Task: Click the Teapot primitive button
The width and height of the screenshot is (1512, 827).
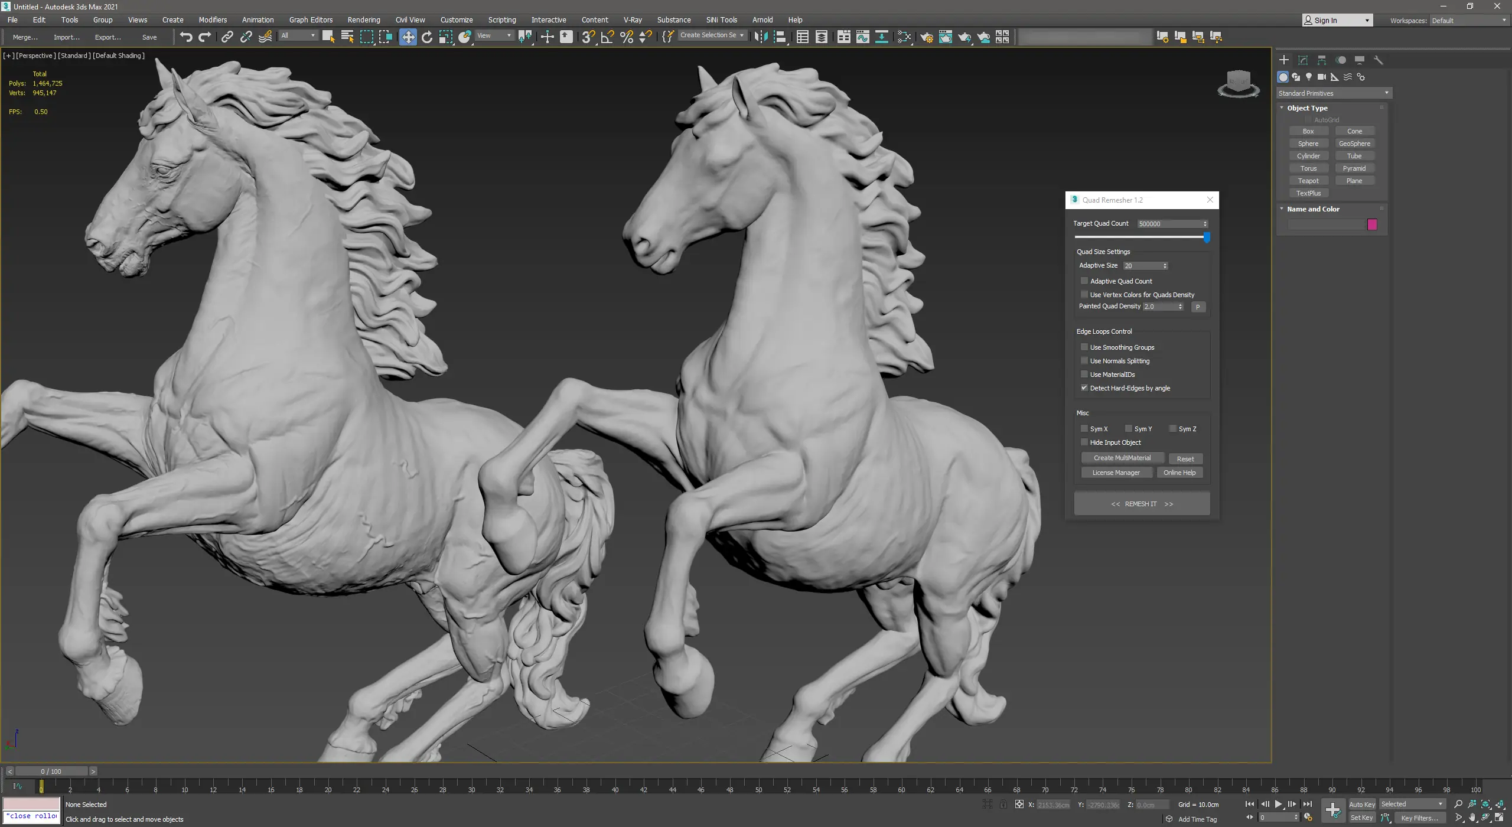Action: (1308, 181)
